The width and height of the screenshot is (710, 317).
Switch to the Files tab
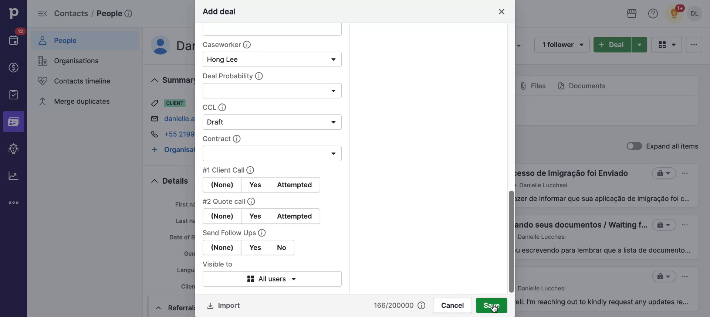click(533, 86)
